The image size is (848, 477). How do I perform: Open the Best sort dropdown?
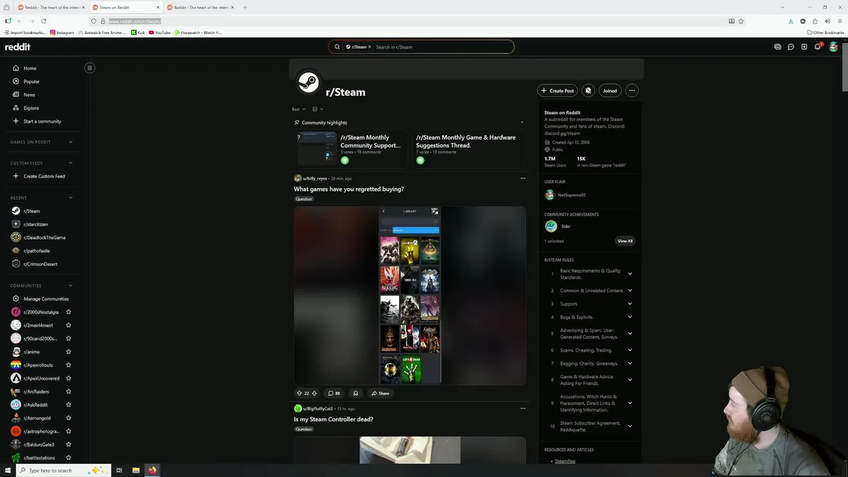[x=299, y=109]
